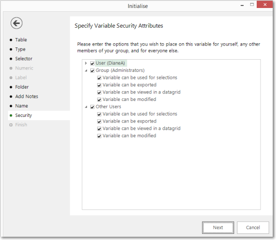The image size is (276, 240).
Task: Toggle the Group (Administrators) checkbox
Action: click(92, 70)
